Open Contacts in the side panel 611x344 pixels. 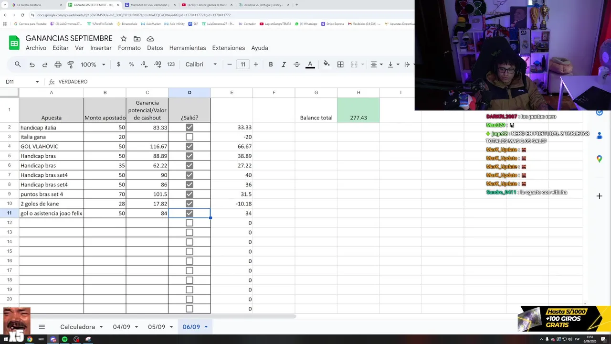click(599, 136)
